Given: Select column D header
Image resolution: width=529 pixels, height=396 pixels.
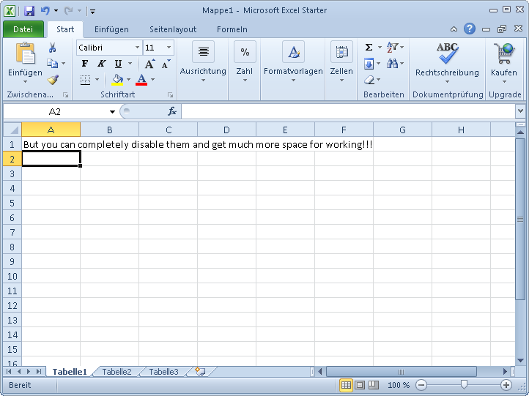Looking at the screenshot, I should pyautogui.click(x=226, y=130).
